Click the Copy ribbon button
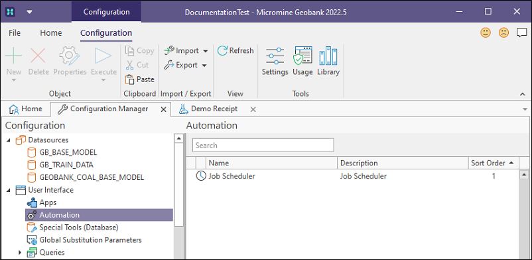Viewport: 532px width, 260px height. [139, 51]
